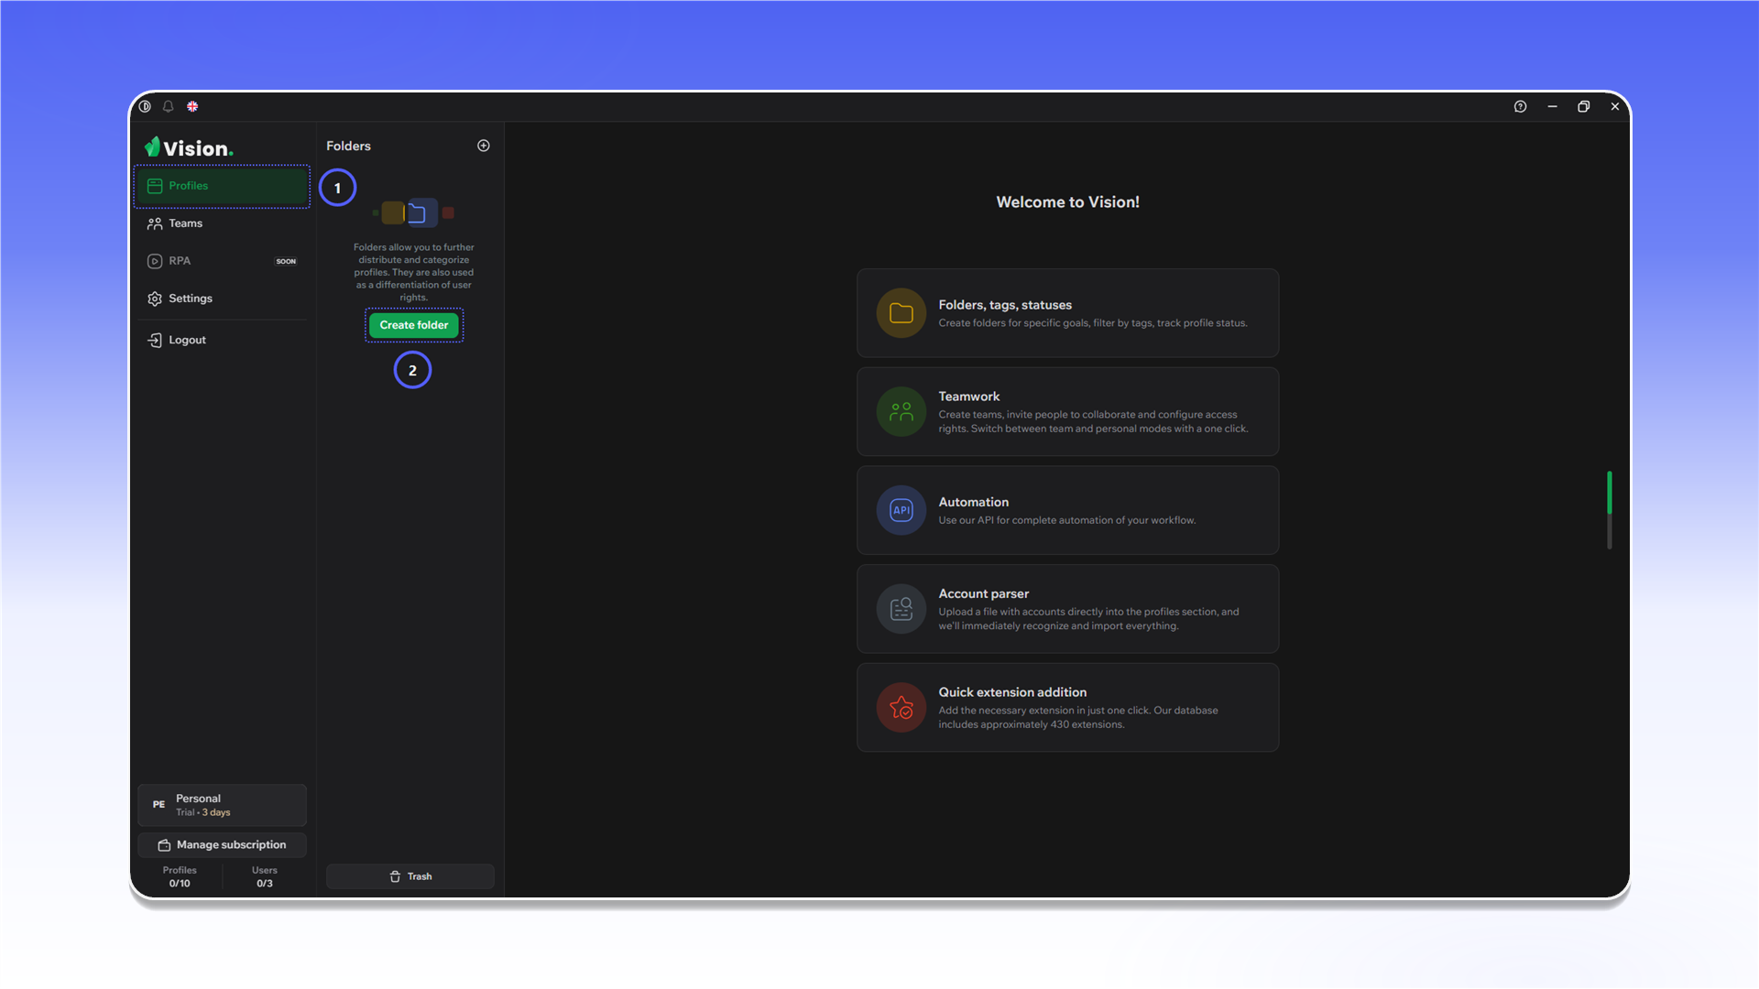Click the red star icon for extensions
The width and height of the screenshot is (1759, 989).
pos(901,708)
